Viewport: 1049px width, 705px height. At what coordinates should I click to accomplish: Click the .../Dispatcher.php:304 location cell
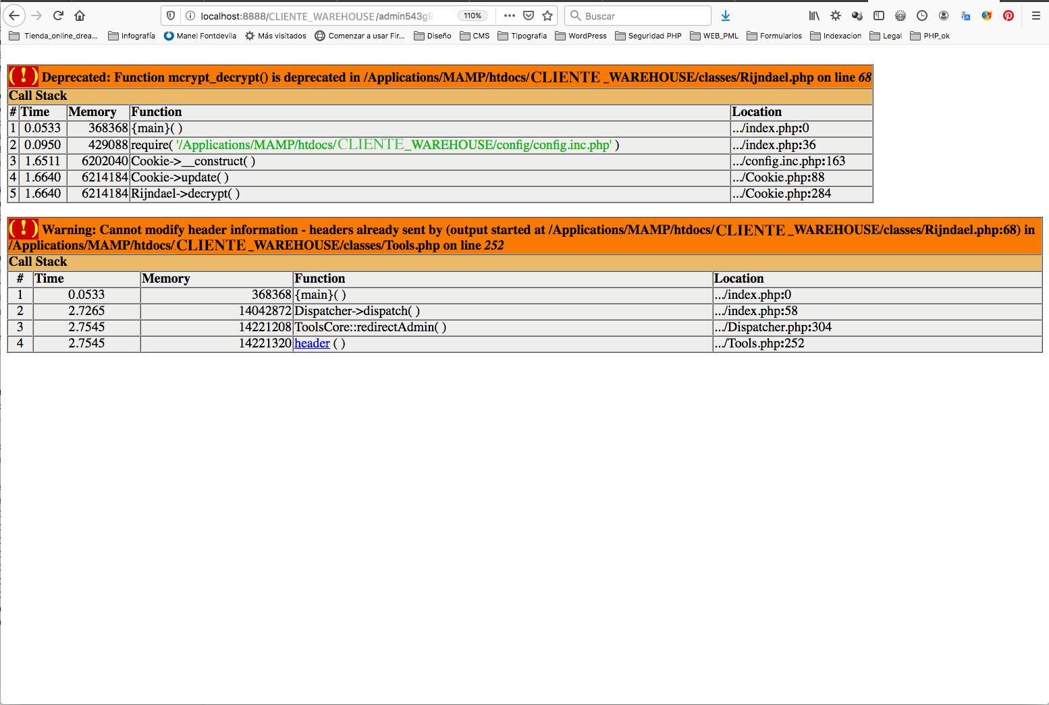pos(878,327)
